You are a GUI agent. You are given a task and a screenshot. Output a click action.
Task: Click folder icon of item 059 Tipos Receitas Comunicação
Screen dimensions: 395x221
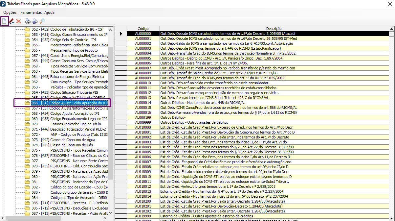pos(27,66)
